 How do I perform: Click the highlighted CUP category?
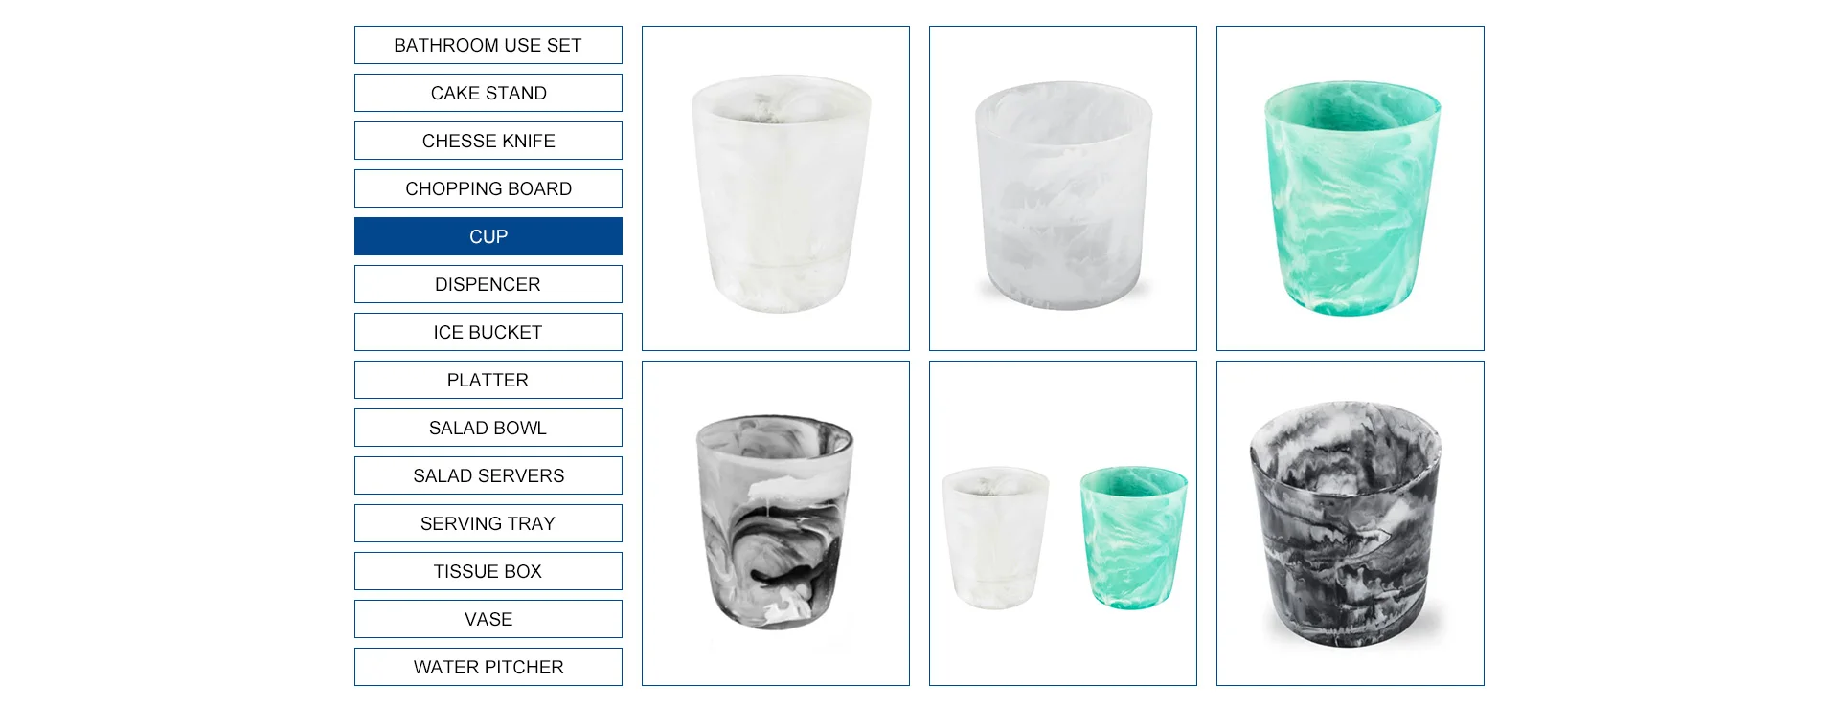point(488,236)
